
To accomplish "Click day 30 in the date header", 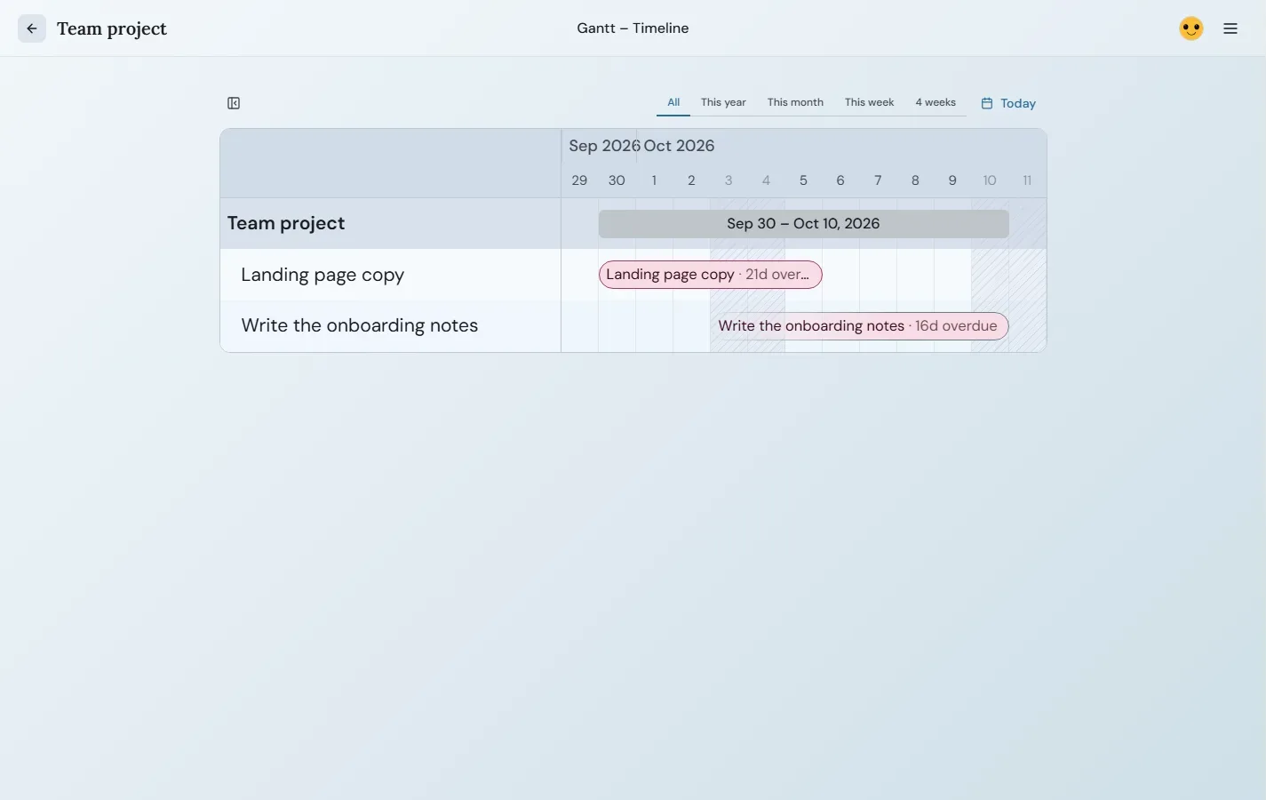I will pos(617,180).
